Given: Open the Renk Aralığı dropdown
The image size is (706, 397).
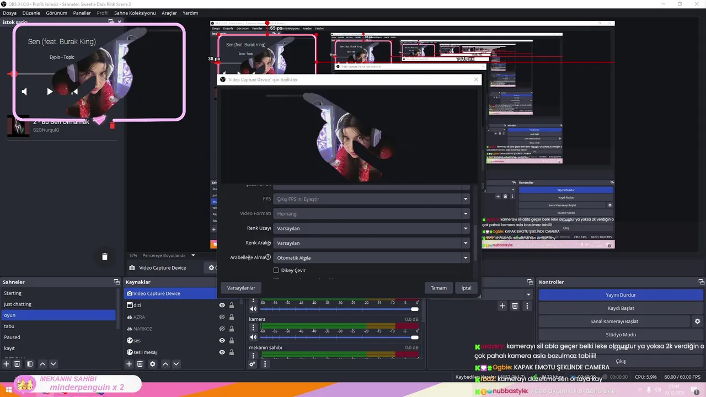Looking at the screenshot, I should pyautogui.click(x=372, y=243).
